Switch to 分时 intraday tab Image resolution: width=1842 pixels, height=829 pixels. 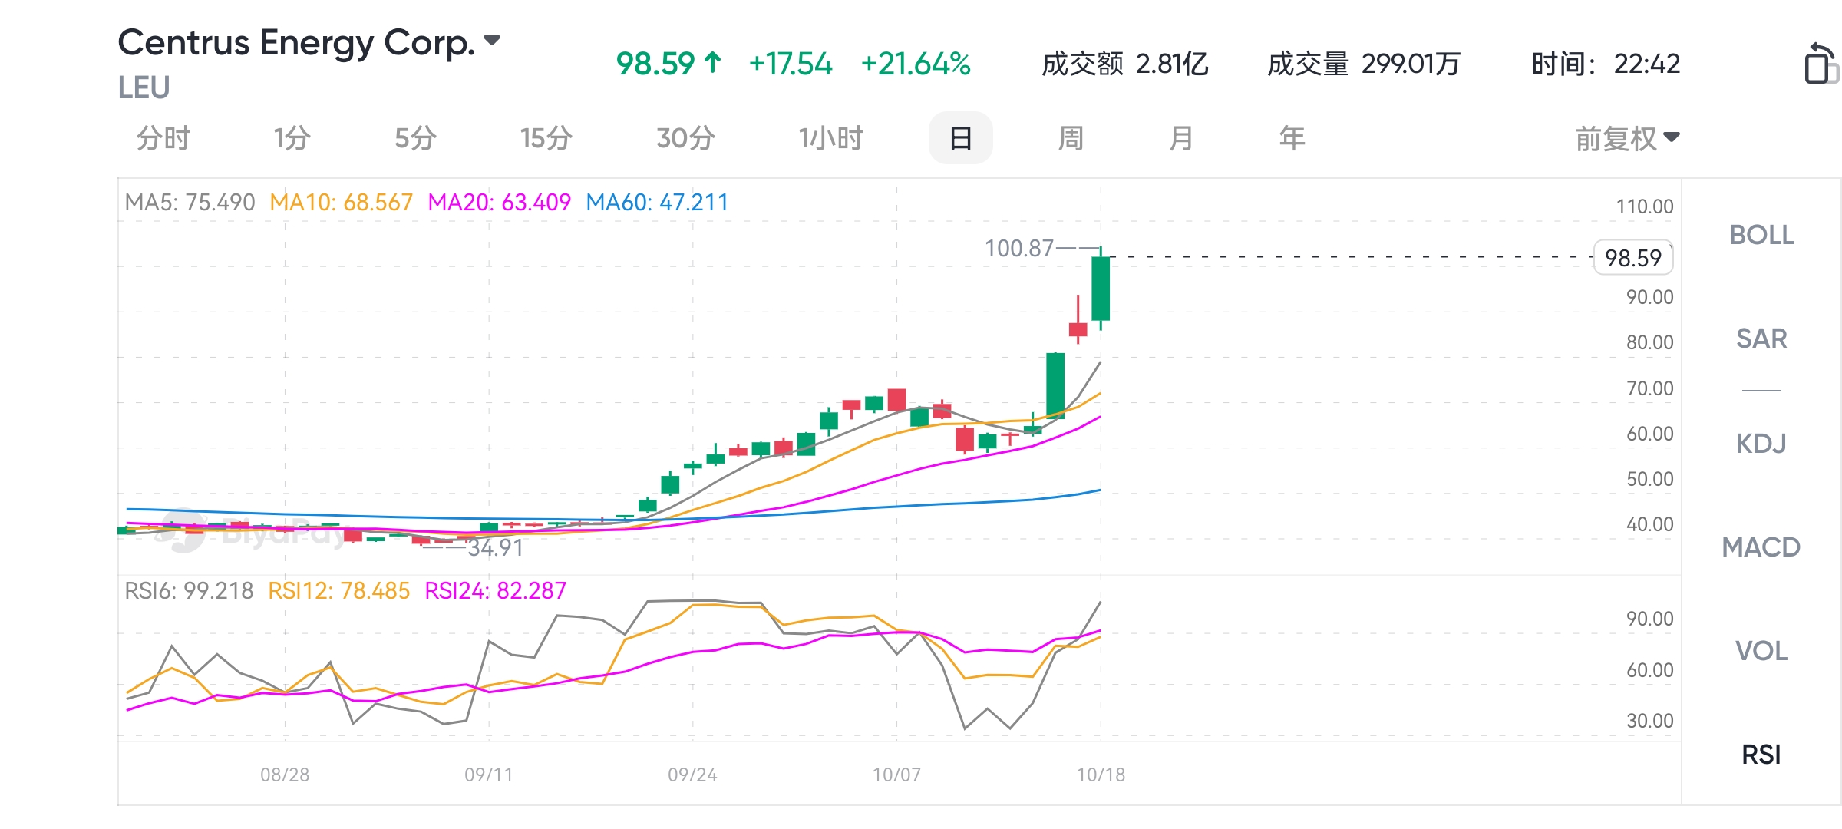[x=163, y=139]
